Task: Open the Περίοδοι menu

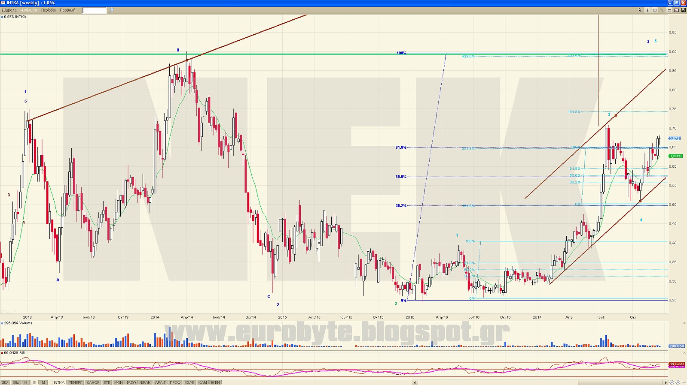Action: click(49, 10)
